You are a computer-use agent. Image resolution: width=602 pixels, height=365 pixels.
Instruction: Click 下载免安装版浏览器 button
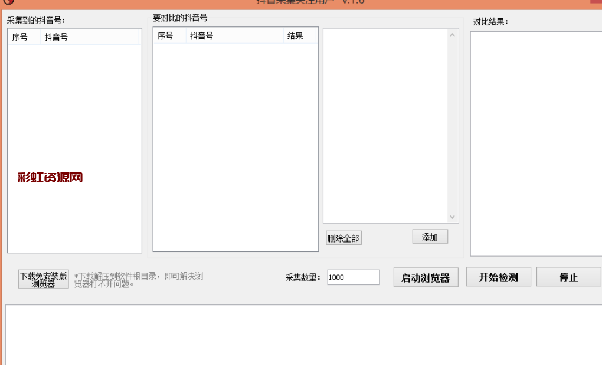44,280
